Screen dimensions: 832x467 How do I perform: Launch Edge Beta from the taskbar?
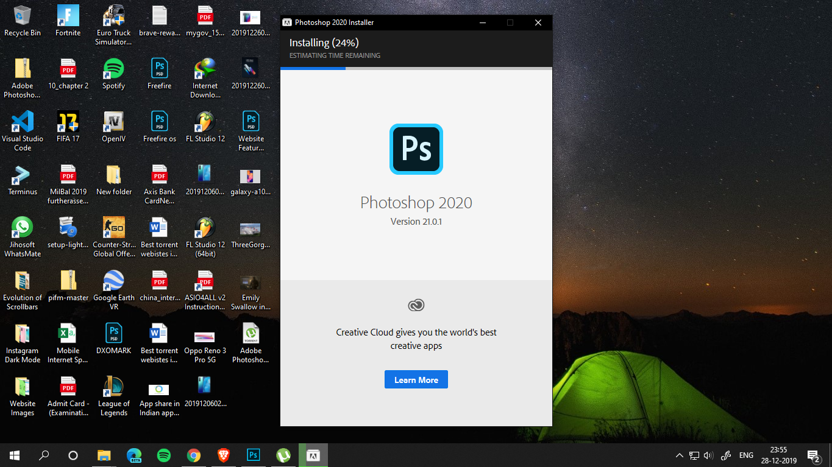coord(134,455)
